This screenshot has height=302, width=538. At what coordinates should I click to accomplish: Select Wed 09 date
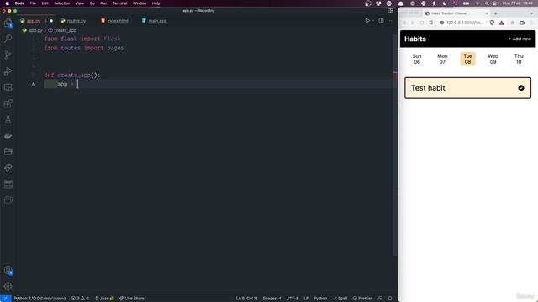[x=493, y=59]
